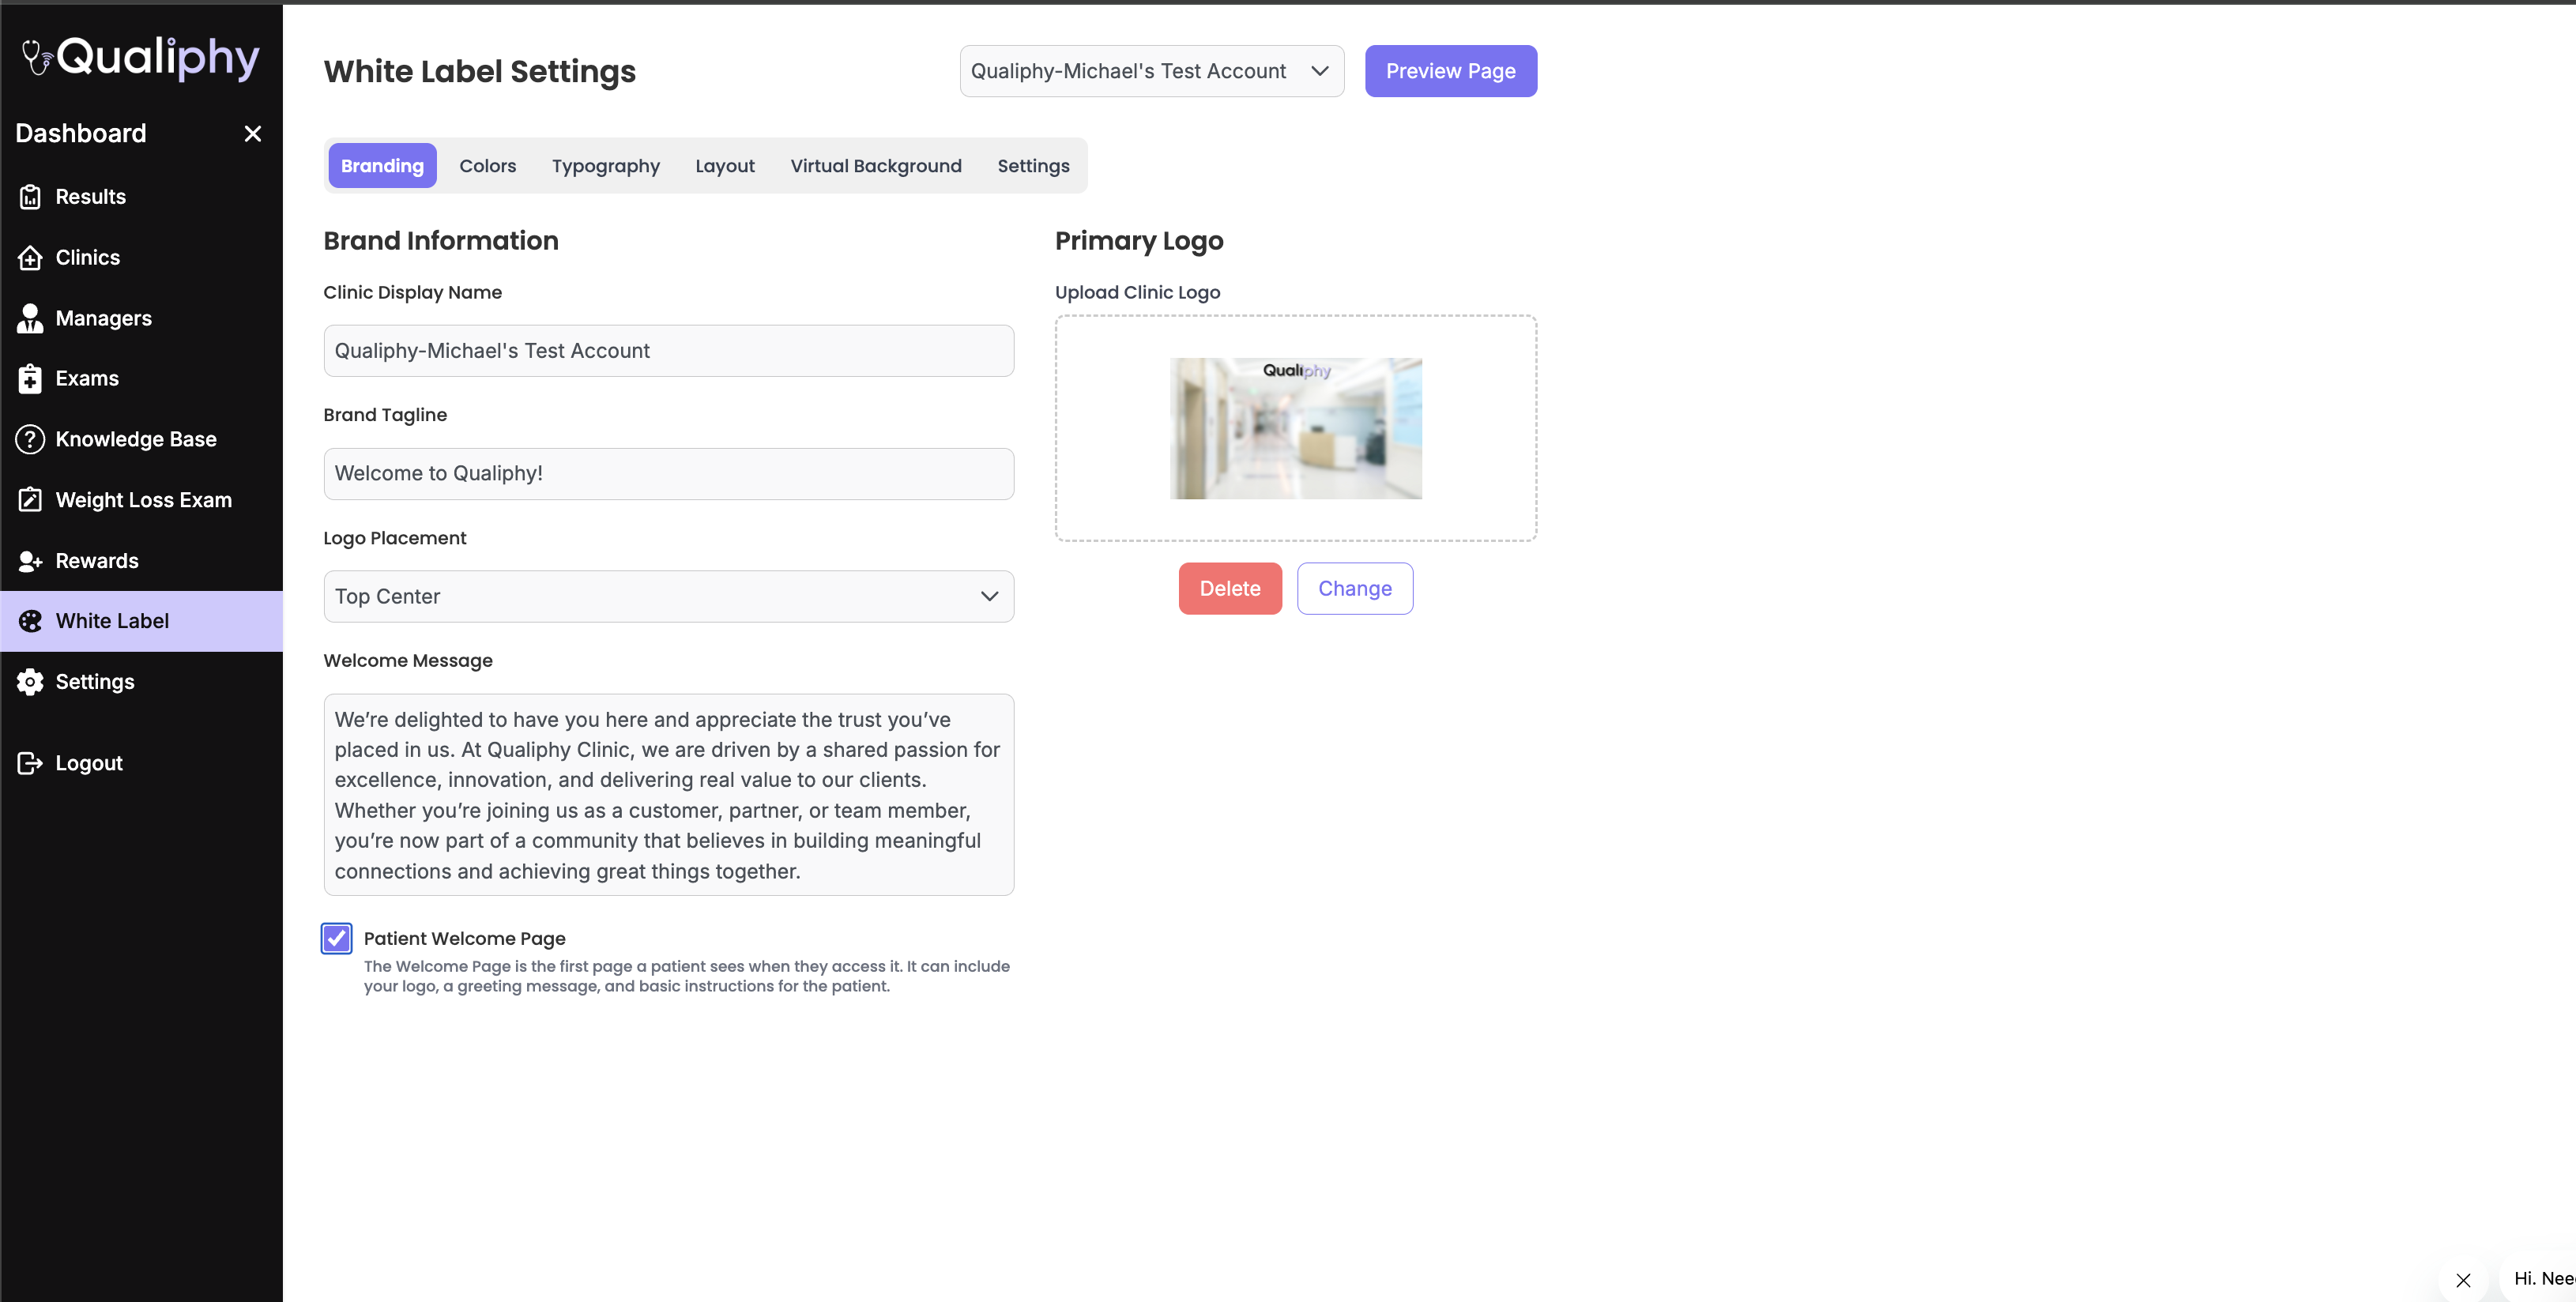Click the Weight Loss Exam edit icon

[x=30, y=500]
